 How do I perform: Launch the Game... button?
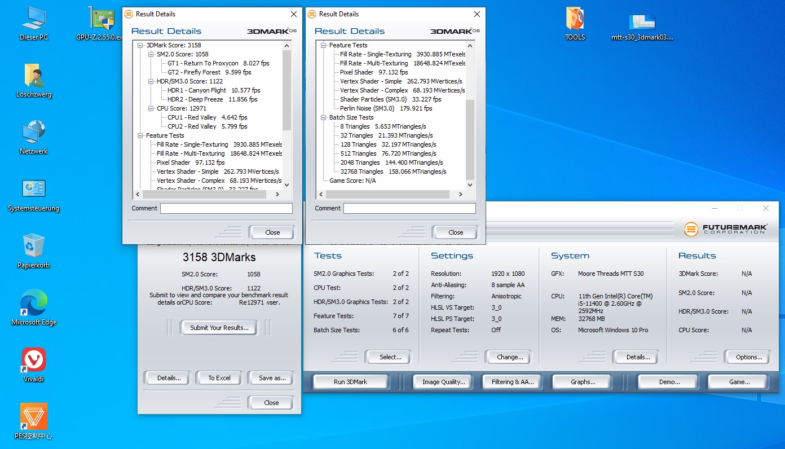(x=739, y=382)
